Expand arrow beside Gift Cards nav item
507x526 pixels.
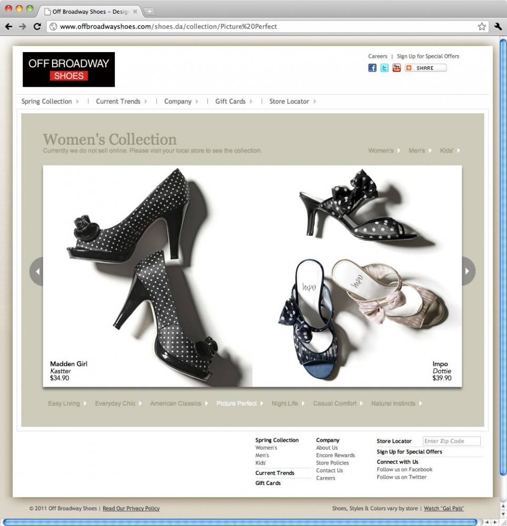click(x=251, y=102)
